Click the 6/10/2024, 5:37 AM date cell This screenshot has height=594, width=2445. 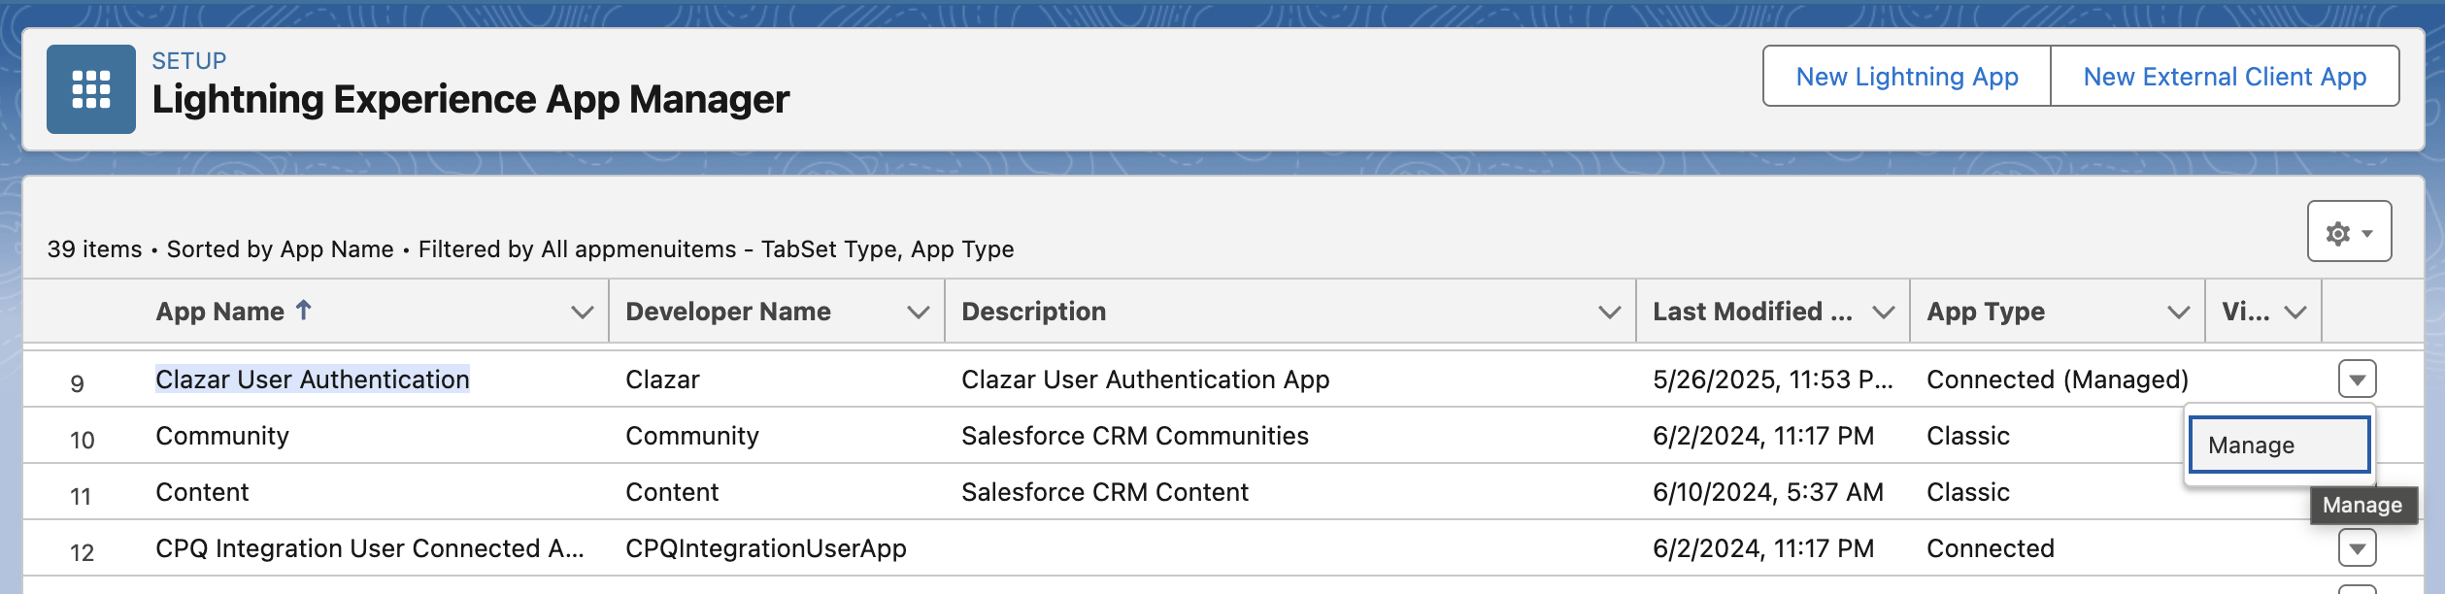[x=1768, y=492]
